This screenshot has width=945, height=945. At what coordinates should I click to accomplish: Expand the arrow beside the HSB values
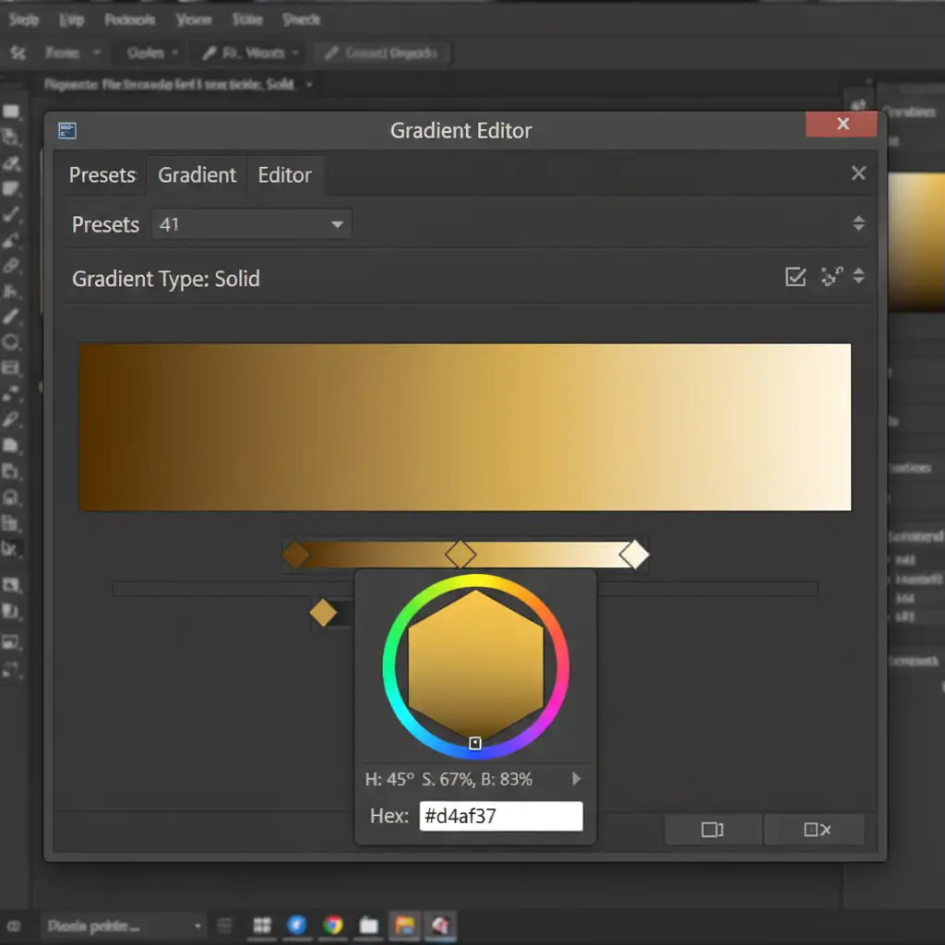[x=577, y=779]
